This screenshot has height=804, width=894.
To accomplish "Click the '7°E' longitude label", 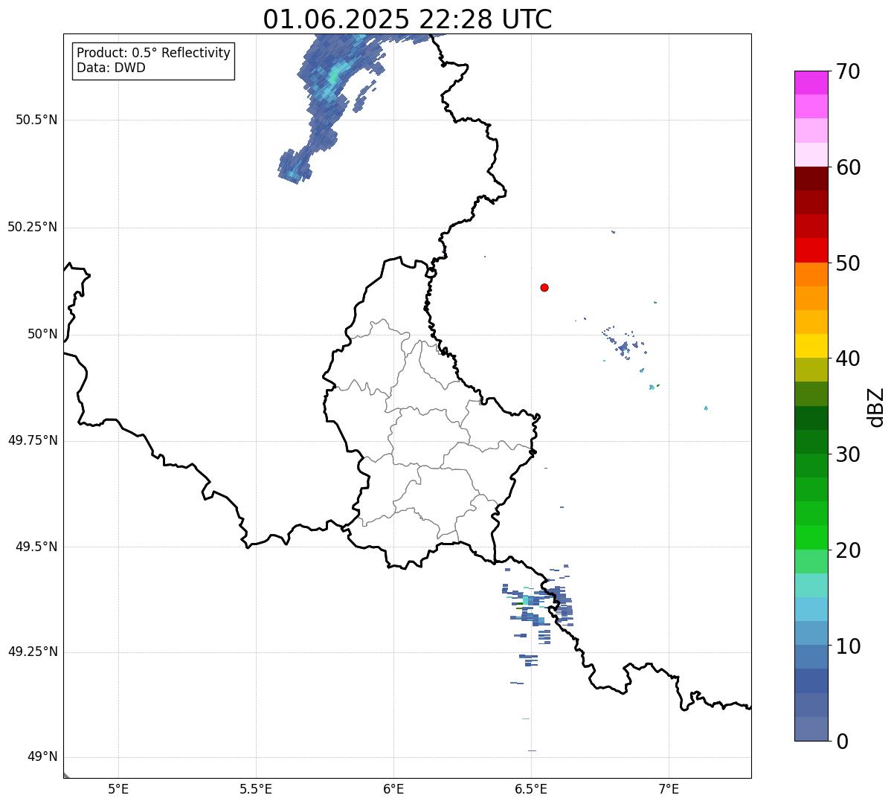I will tap(669, 788).
